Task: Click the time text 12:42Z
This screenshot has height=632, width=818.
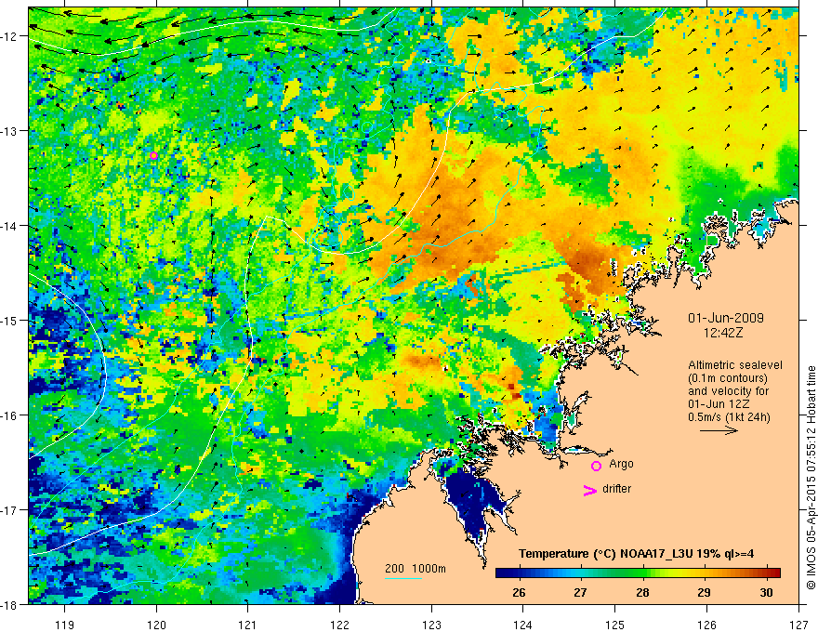Action: pyautogui.click(x=722, y=332)
